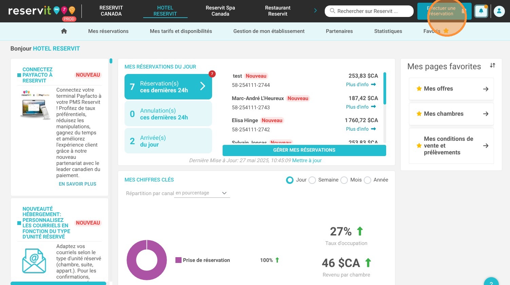Click the 'CONNECTEZ PAYFACTO À RESERVIT' heading
Image resolution: width=510 pixels, height=285 pixels.
(x=38, y=75)
